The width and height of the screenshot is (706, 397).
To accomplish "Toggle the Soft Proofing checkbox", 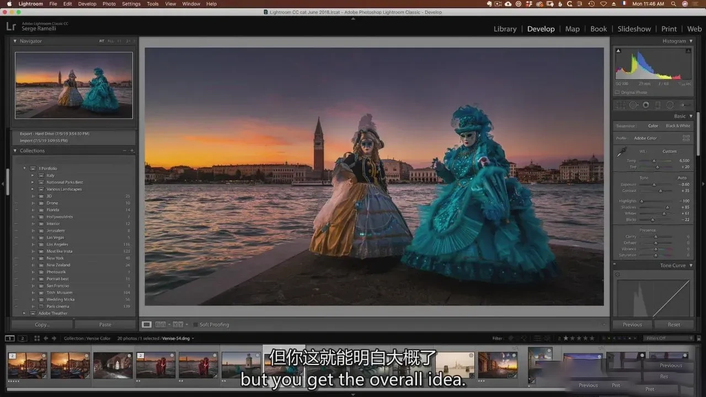I will pos(195,325).
